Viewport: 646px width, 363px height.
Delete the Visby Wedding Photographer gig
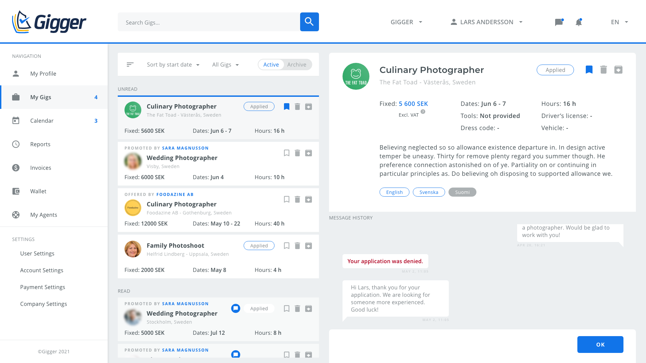coord(297,153)
